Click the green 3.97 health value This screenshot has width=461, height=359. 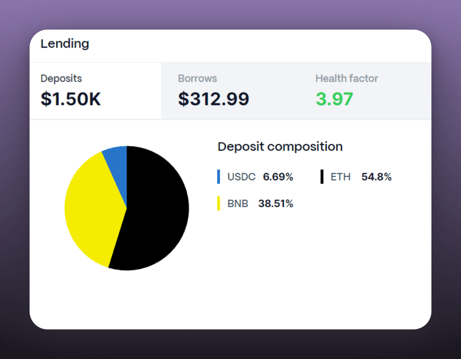point(334,99)
